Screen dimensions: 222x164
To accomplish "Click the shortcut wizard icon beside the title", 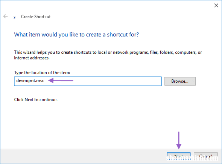I will point(14,18).
